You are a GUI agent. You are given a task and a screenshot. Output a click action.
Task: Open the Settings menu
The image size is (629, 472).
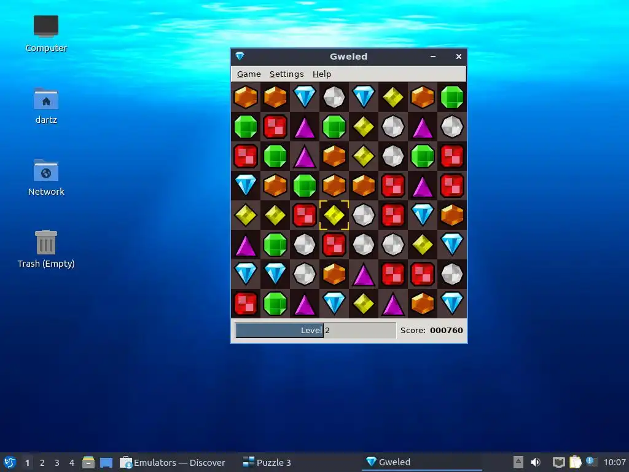[286, 74]
